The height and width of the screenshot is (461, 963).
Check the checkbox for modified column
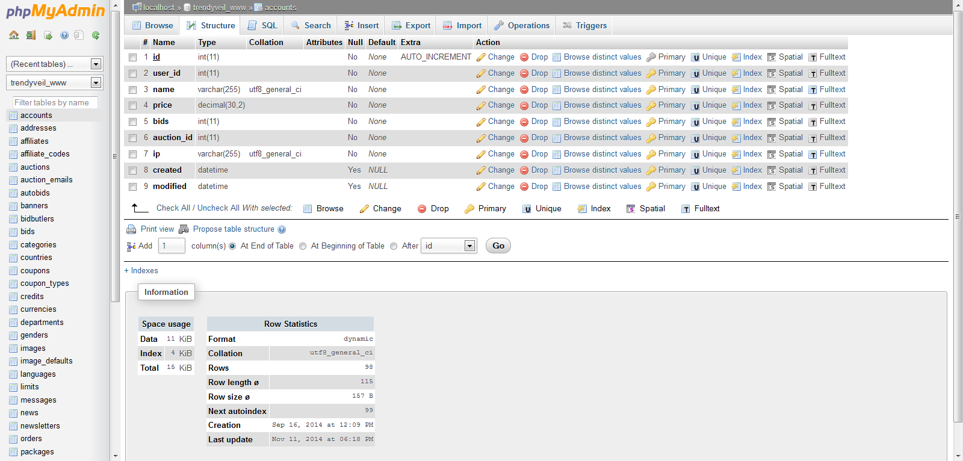pyautogui.click(x=132, y=187)
